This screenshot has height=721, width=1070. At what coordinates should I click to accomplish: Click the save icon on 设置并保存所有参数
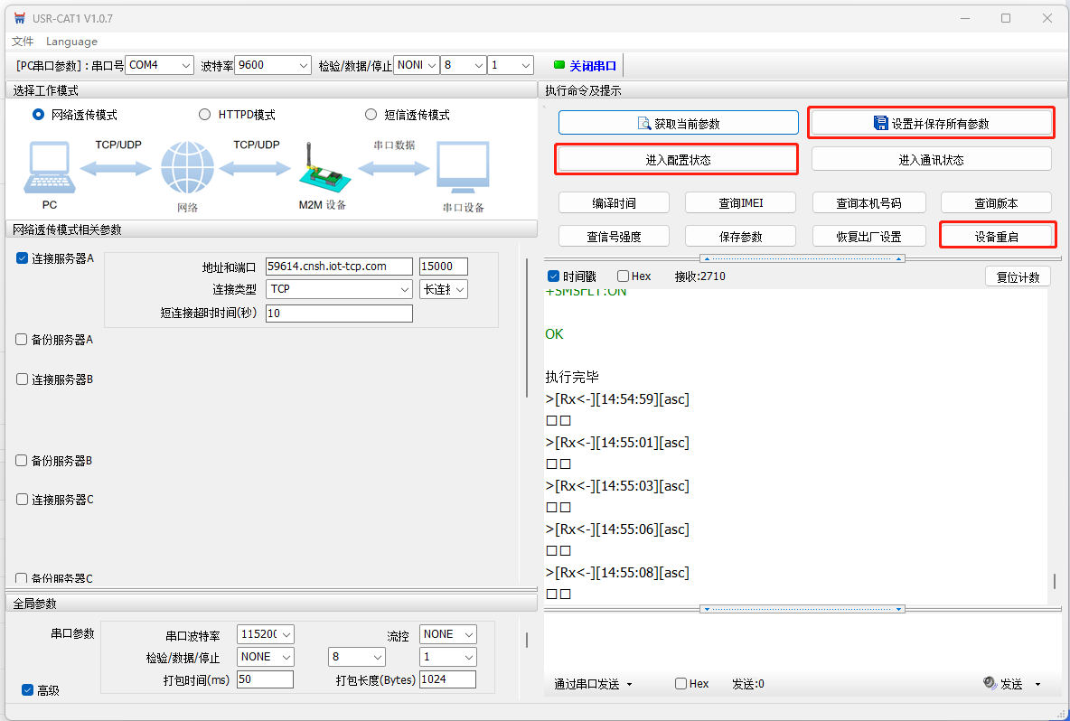pos(880,123)
